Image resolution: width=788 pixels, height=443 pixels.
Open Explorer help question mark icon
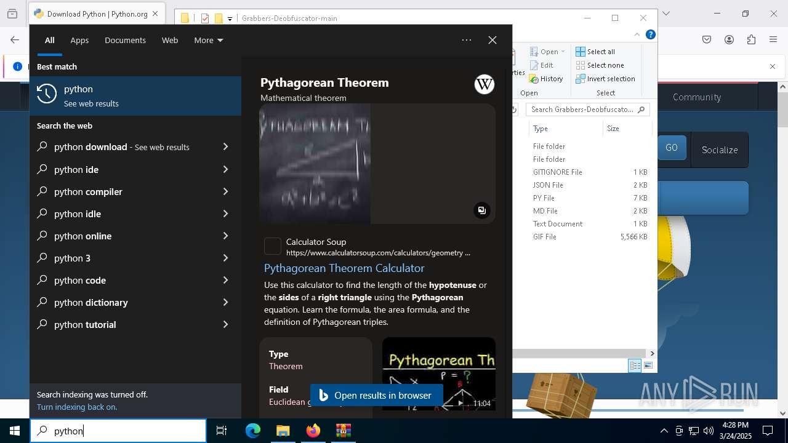tap(650, 35)
